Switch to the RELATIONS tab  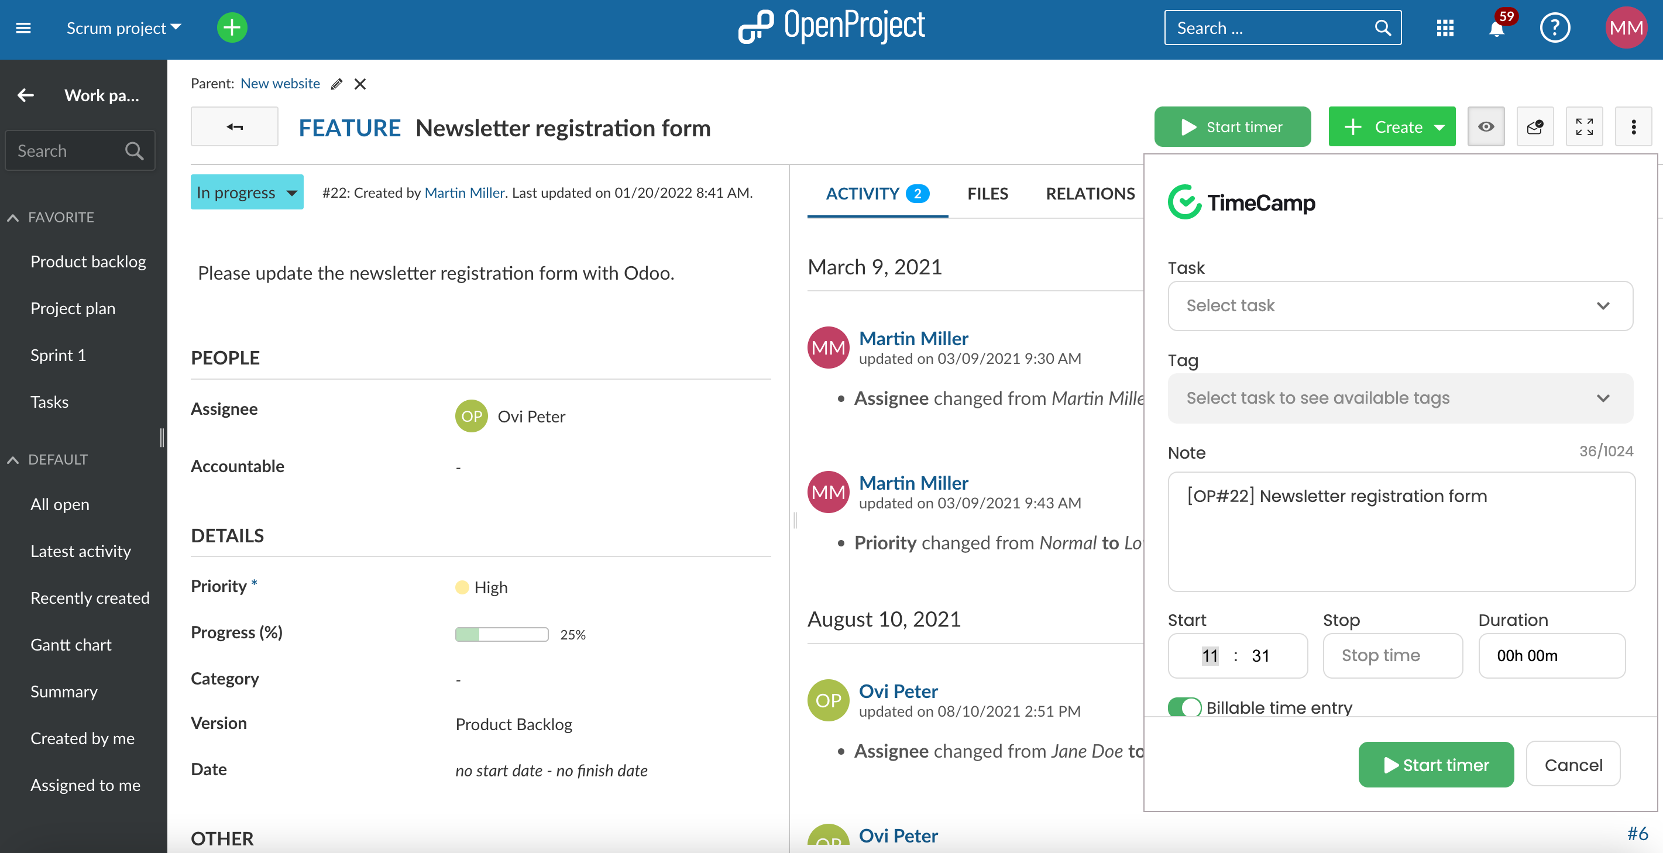pyautogui.click(x=1091, y=192)
